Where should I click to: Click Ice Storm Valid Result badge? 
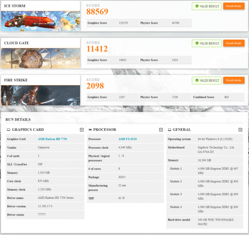click(x=207, y=6)
